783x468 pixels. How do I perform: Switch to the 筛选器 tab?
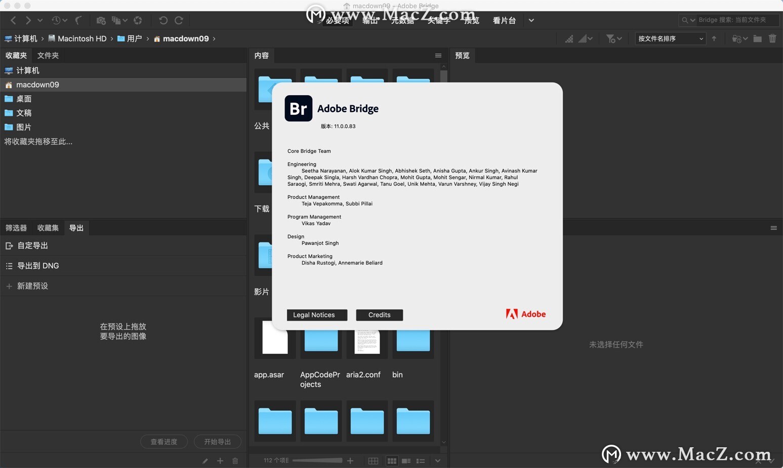point(16,228)
